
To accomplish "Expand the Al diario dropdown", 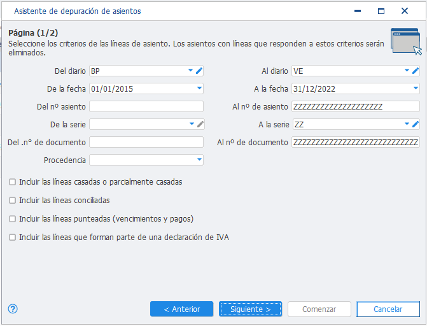I will pos(407,71).
